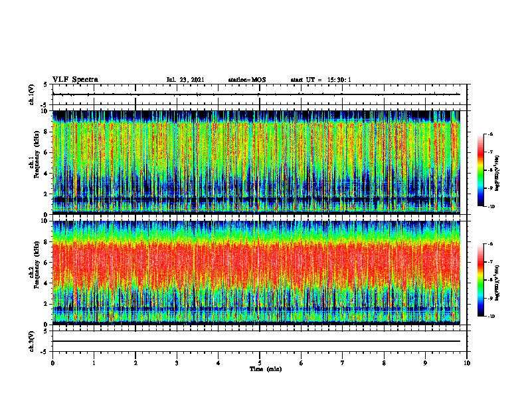Click the 'Time (min)' axis label

point(266,369)
